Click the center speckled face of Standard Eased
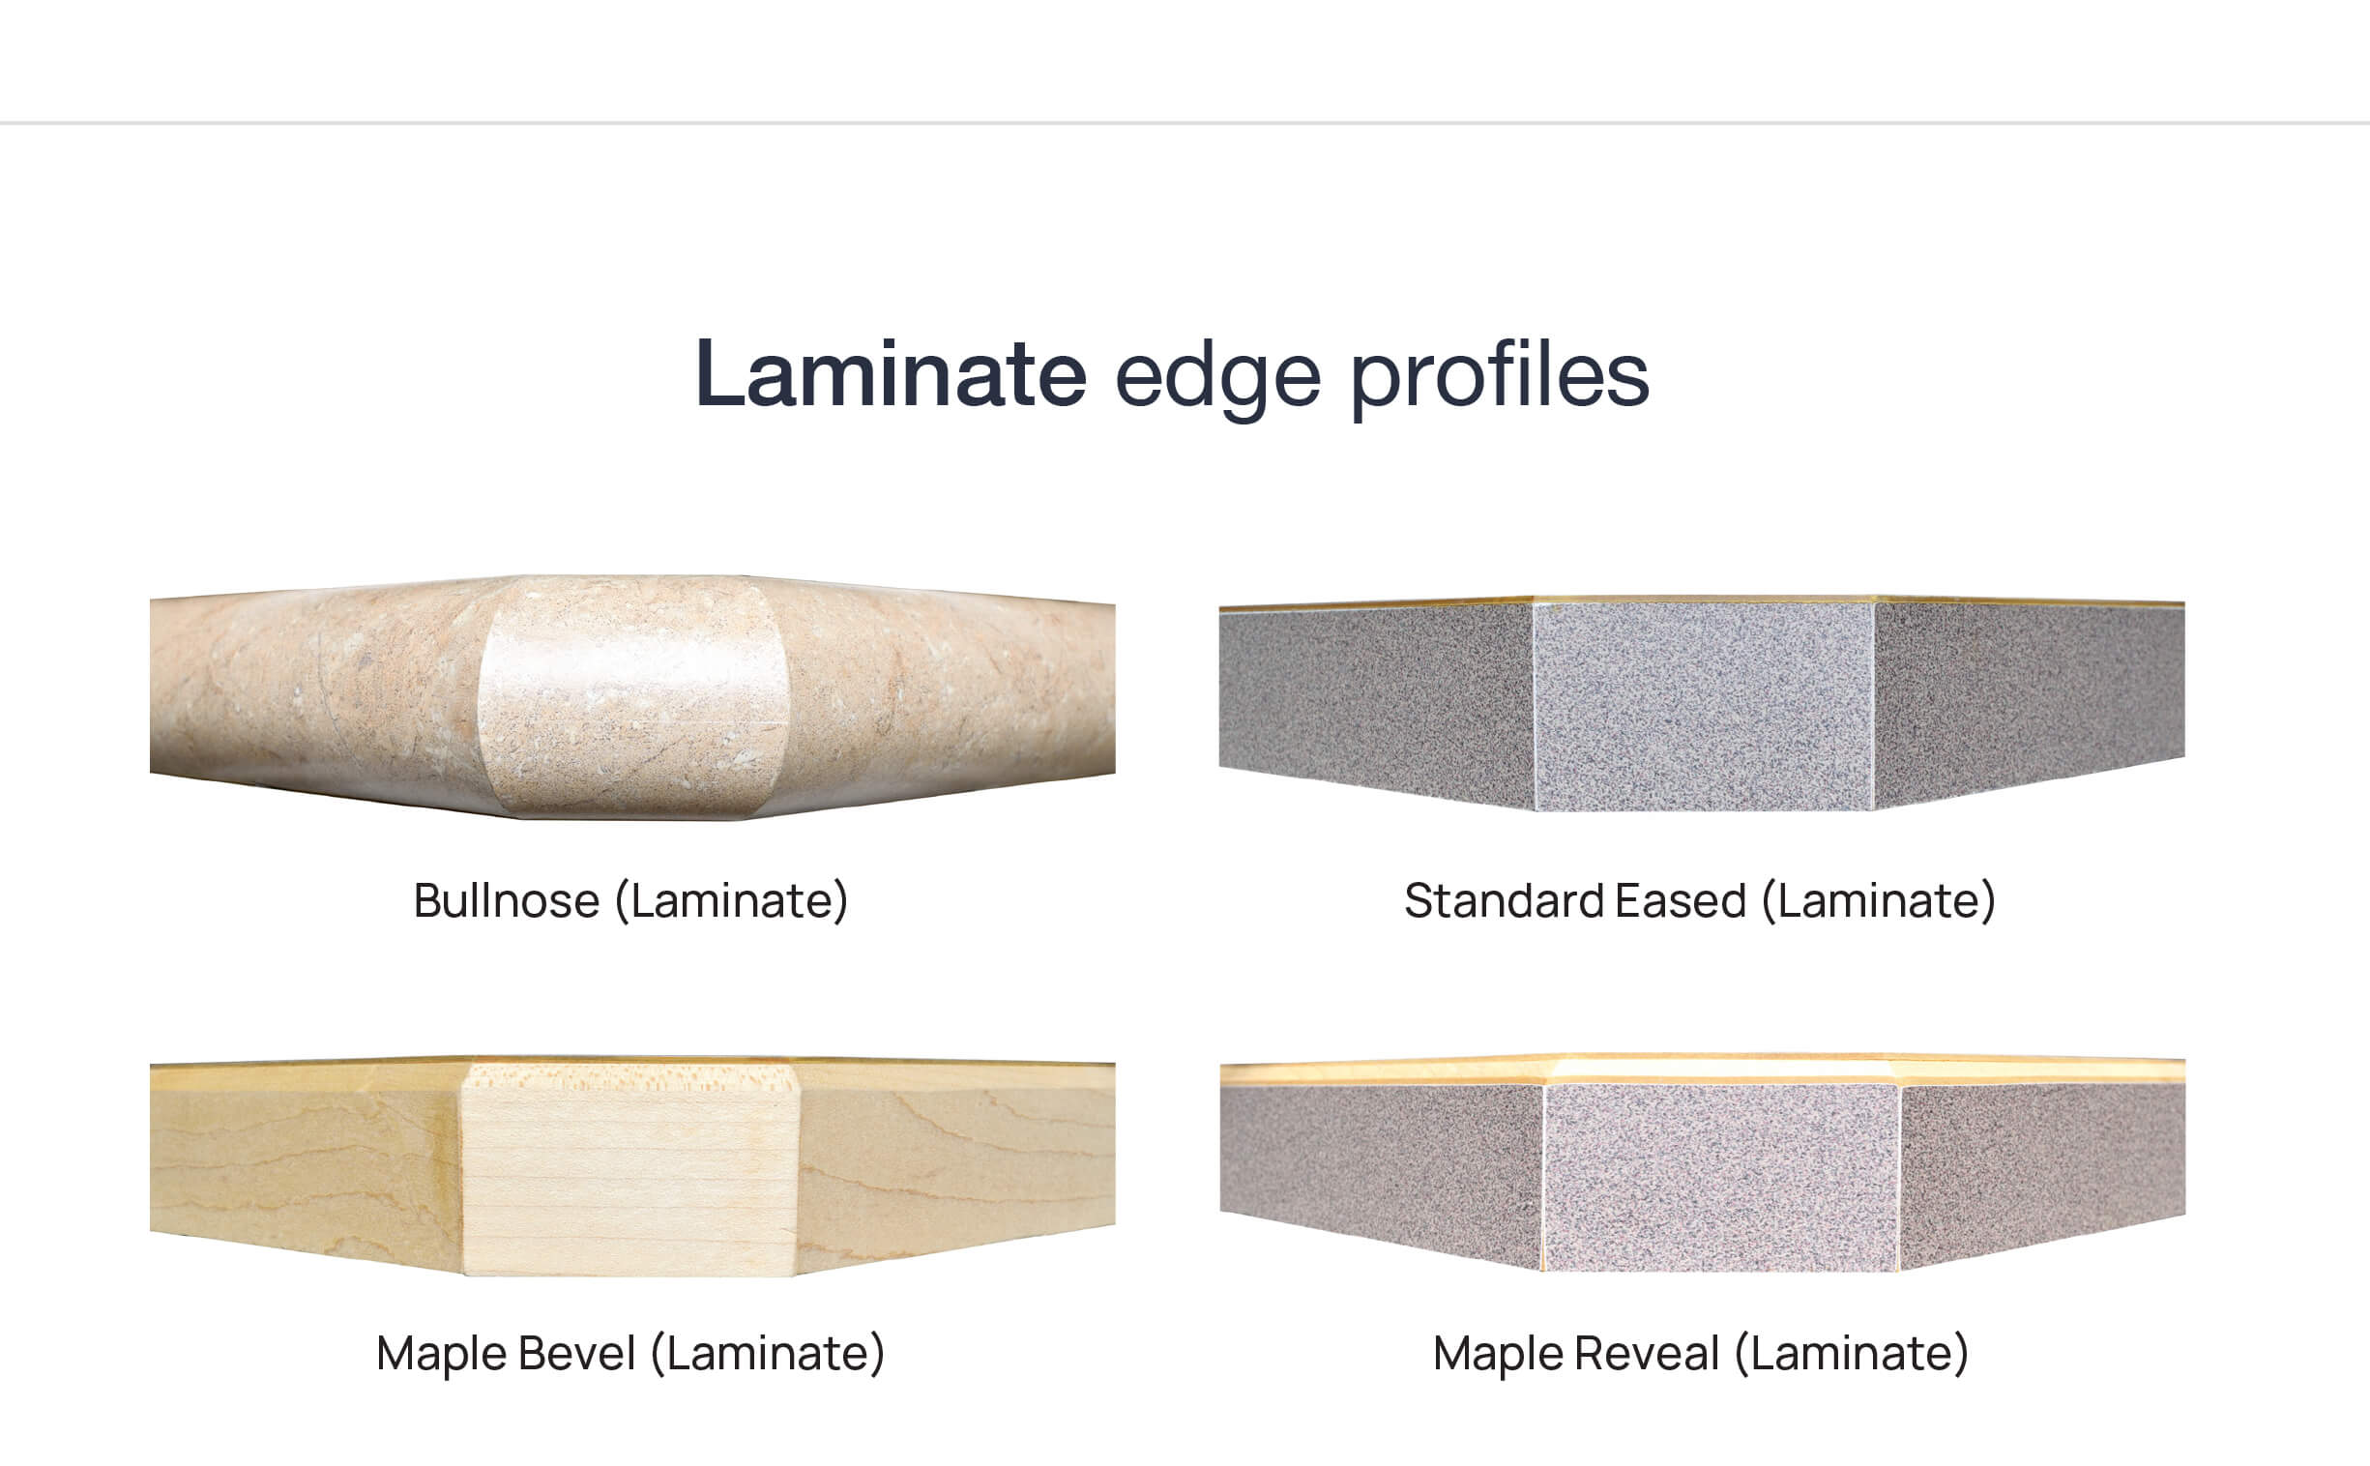 [x=1702, y=706]
